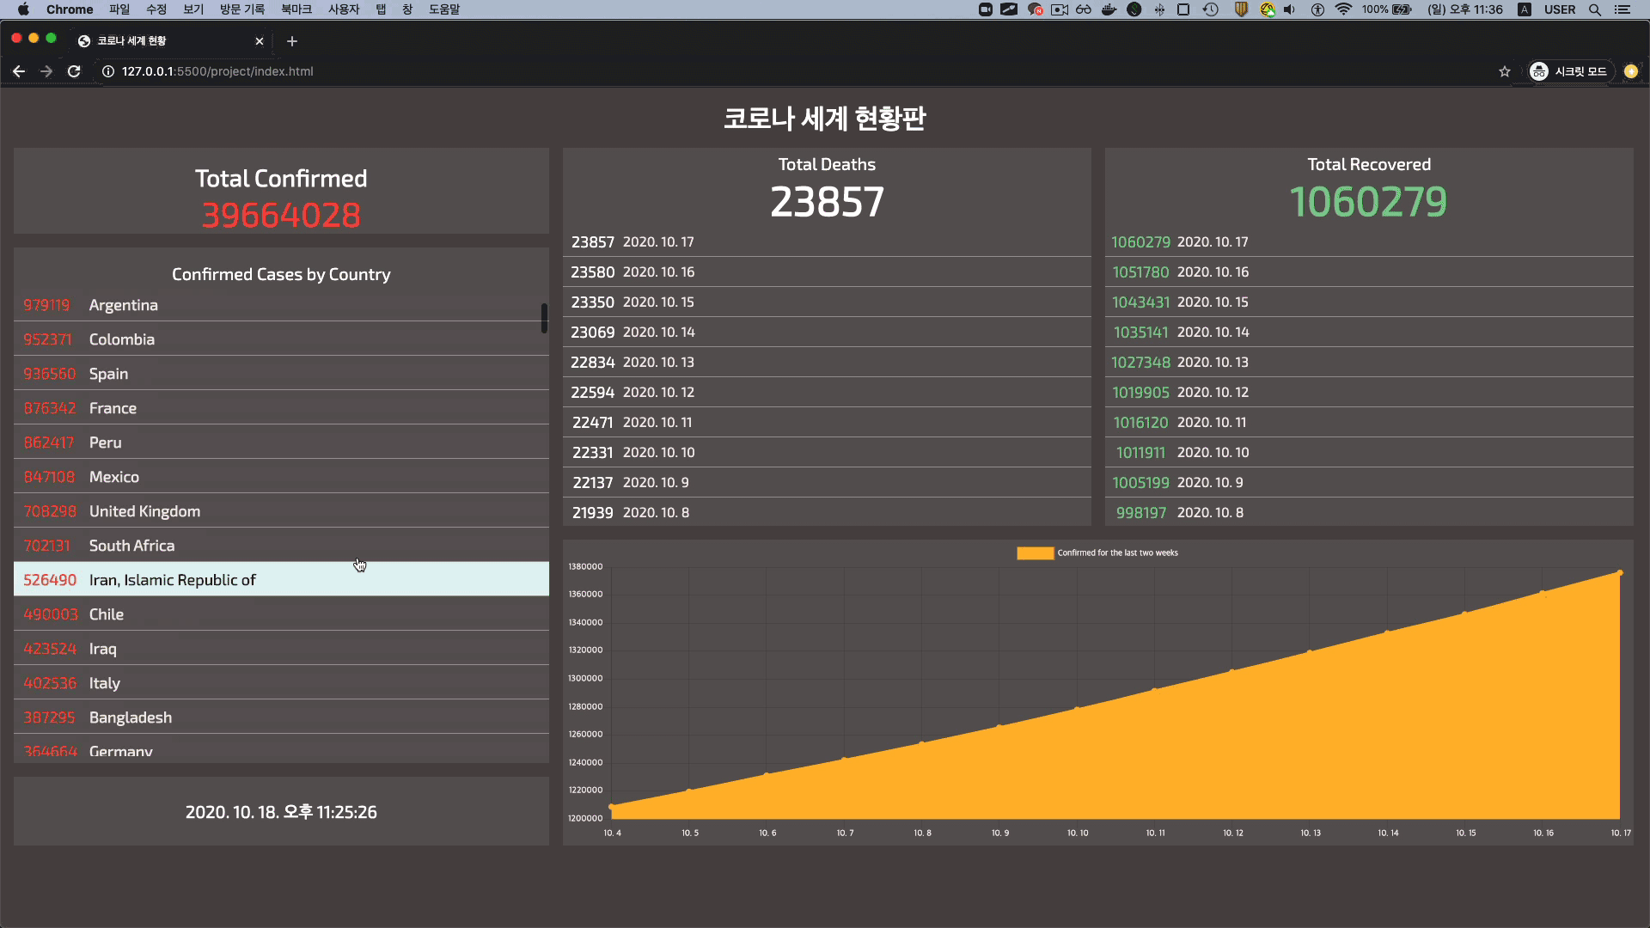
Task: Open Docker whale icon in the menu bar
Action: point(1109,9)
